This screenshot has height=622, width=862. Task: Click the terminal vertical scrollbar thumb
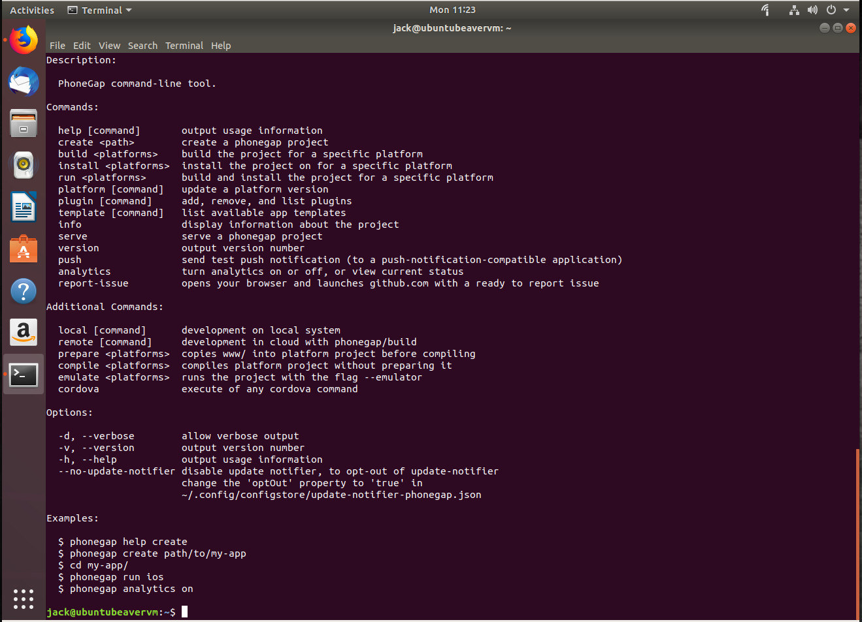pos(857,533)
